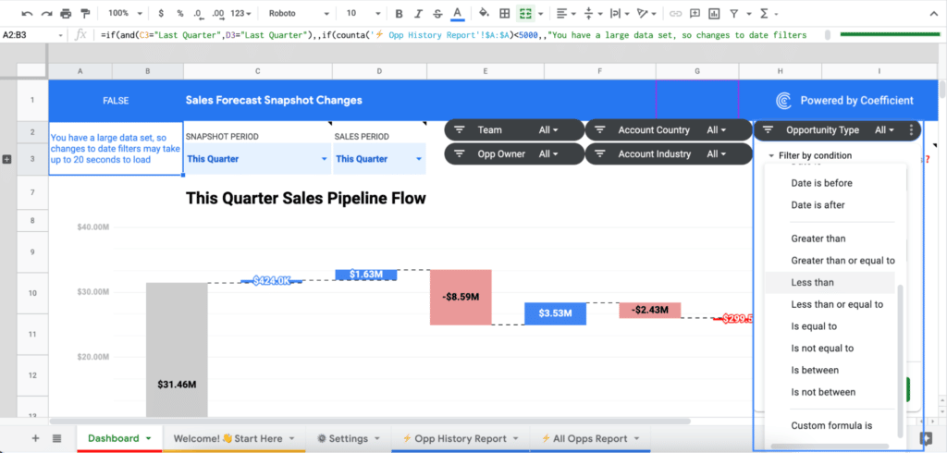Increase decimal places icon
This screenshot has height=453, width=947.
point(218,13)
